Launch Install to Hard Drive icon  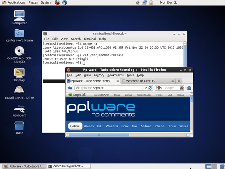[19, 90]
